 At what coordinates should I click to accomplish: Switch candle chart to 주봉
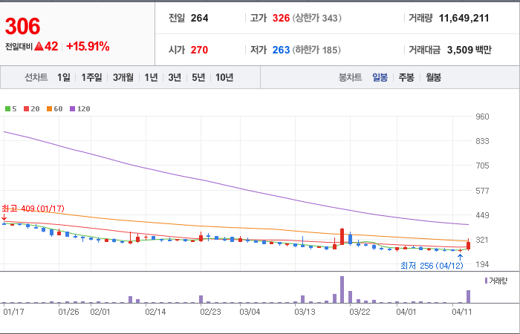[x=406, y=77]
